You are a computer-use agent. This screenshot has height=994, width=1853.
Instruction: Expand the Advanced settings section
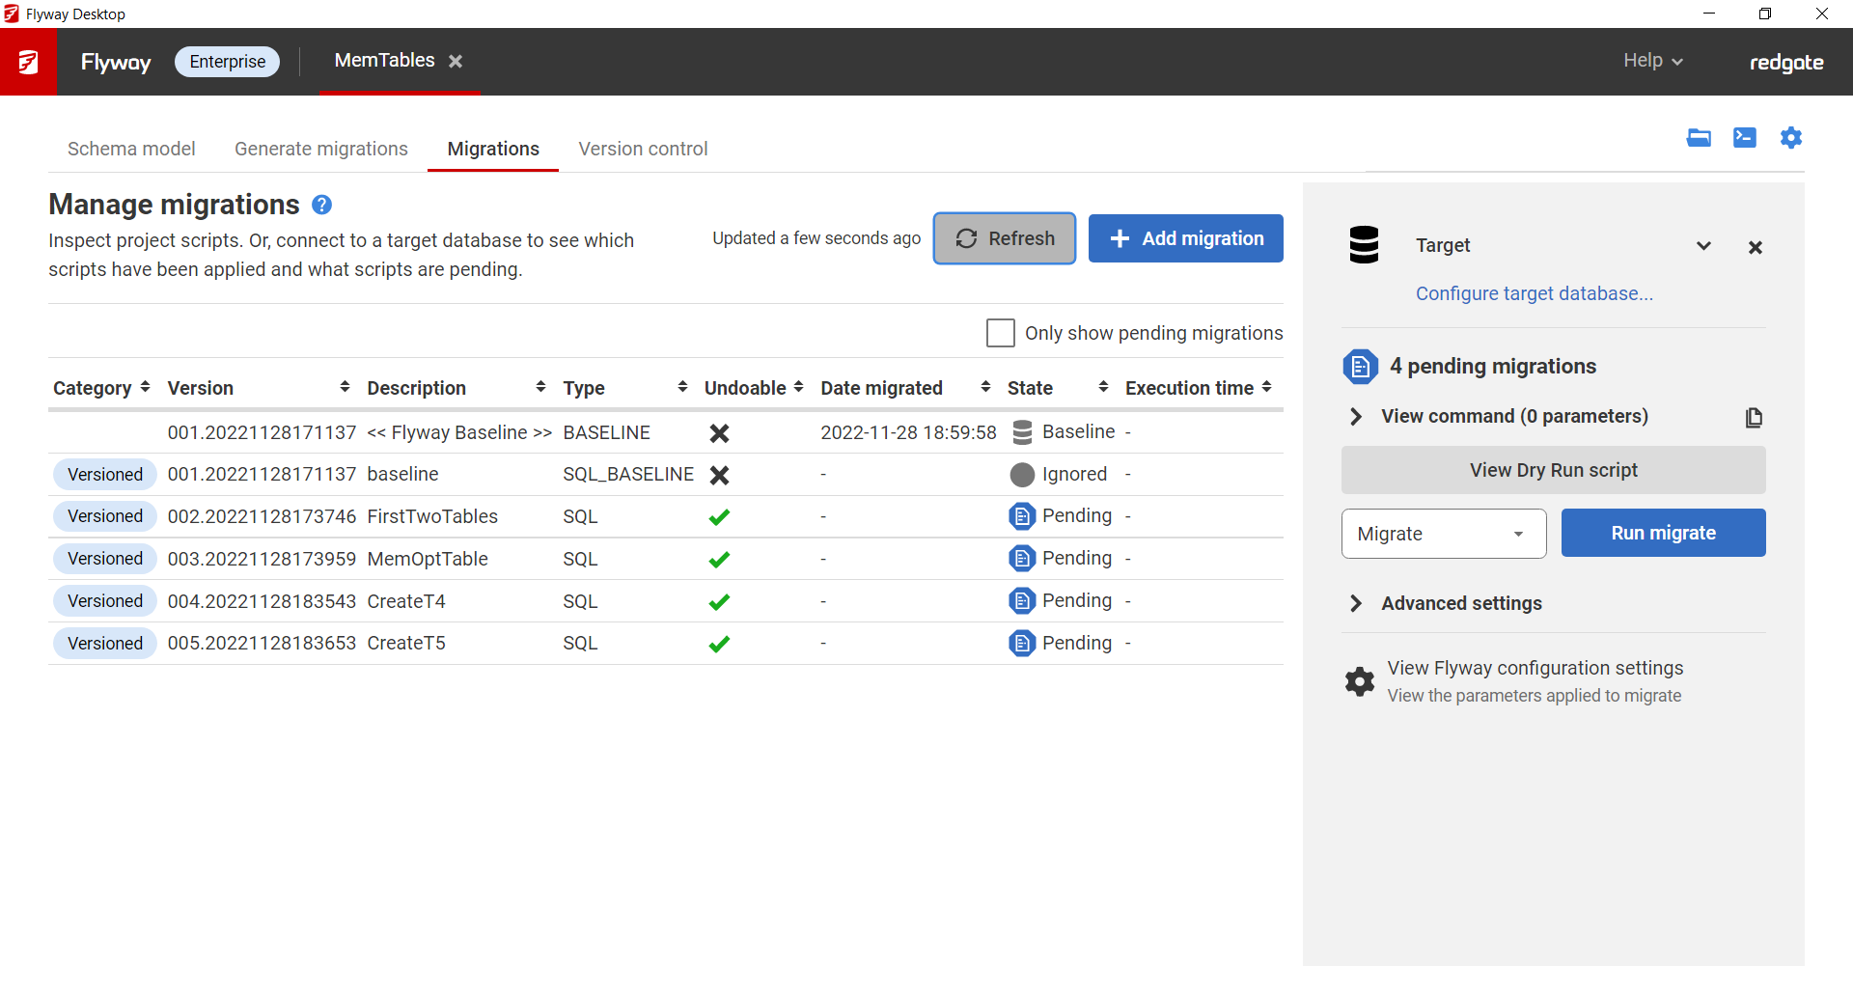[1355, 603]
